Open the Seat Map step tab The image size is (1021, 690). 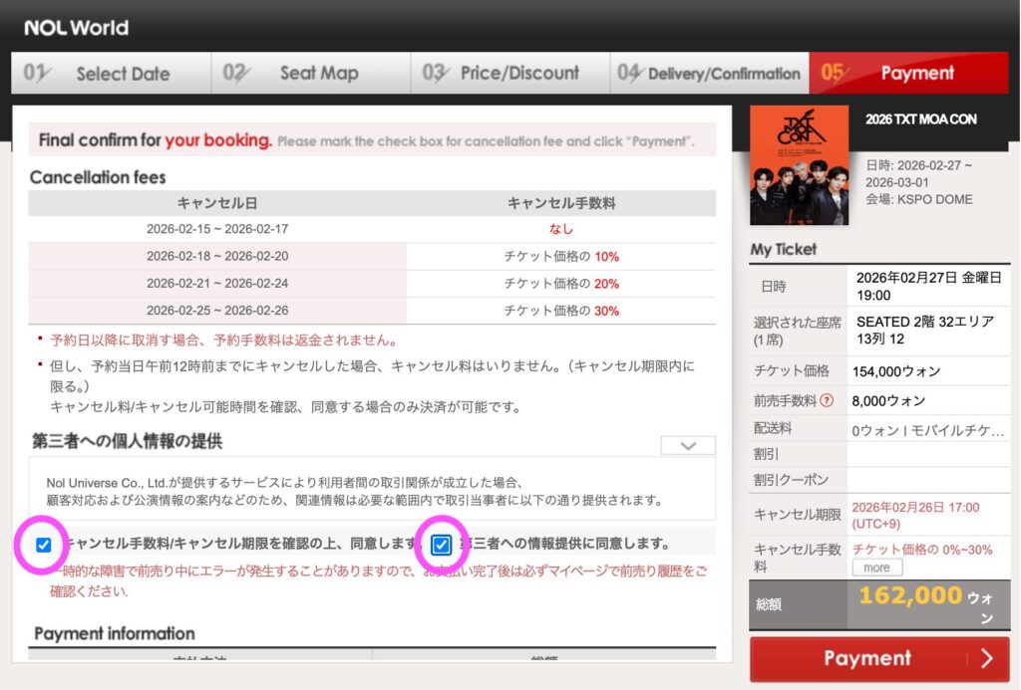click(x=310, y=74)
